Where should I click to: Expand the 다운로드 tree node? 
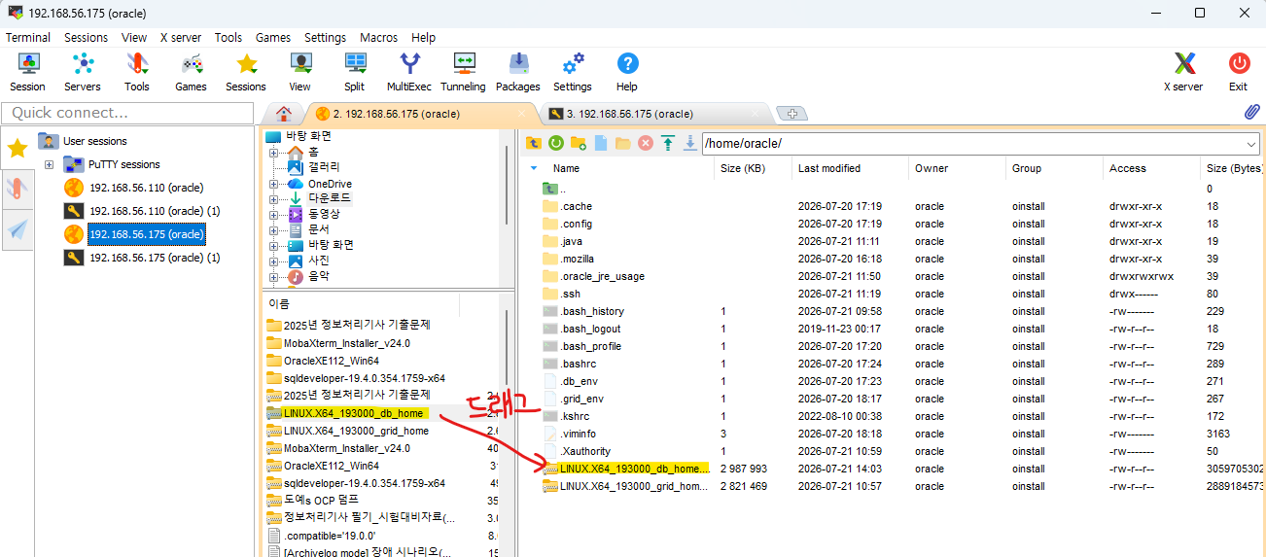click(274, 198)
